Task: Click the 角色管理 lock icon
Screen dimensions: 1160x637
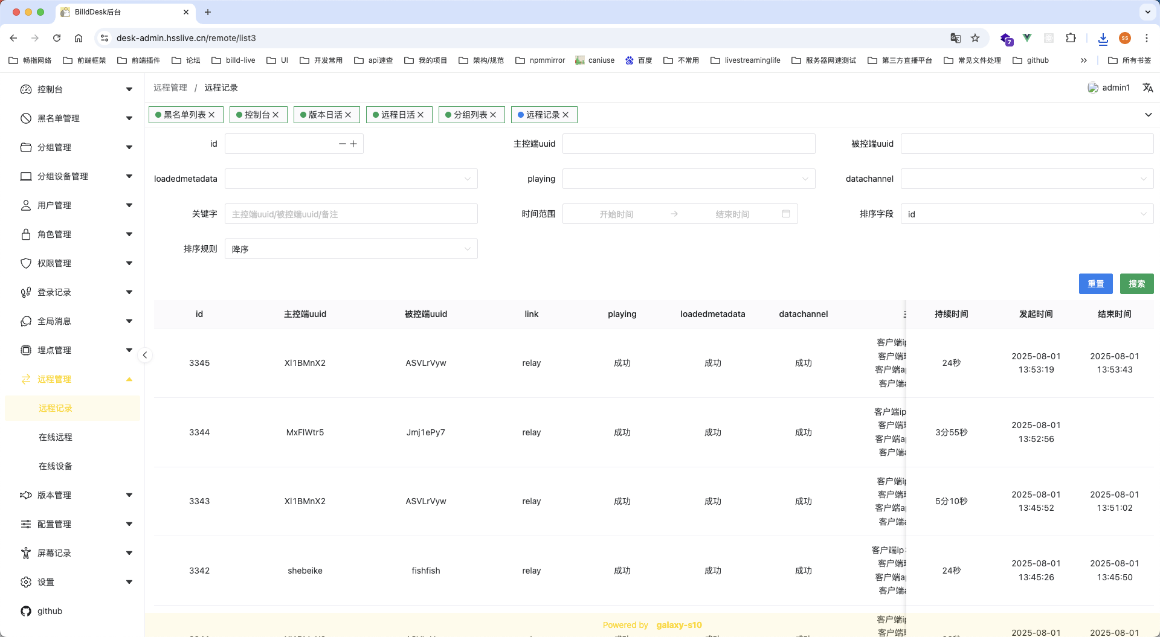Action: [x=26, y=234]
